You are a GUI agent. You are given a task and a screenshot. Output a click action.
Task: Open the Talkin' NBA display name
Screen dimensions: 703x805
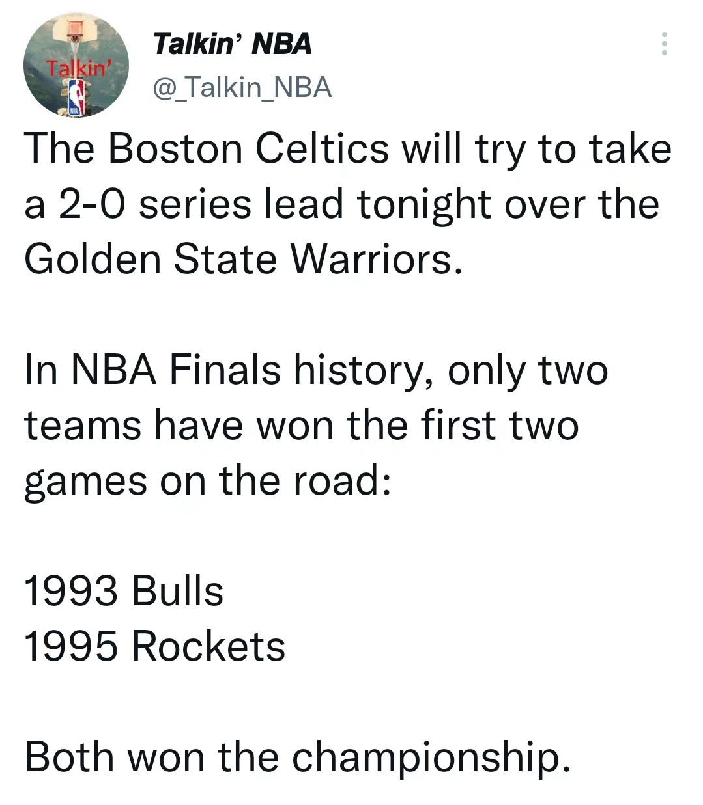(232, 44)
